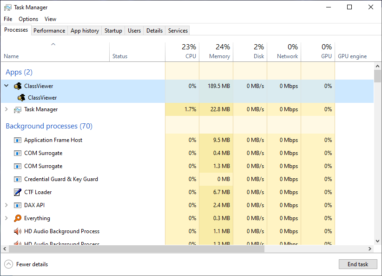Viewport: 382px width, 276px height.
Task: Click the Fewer details circle arrow icon
Action: point(8,264)
